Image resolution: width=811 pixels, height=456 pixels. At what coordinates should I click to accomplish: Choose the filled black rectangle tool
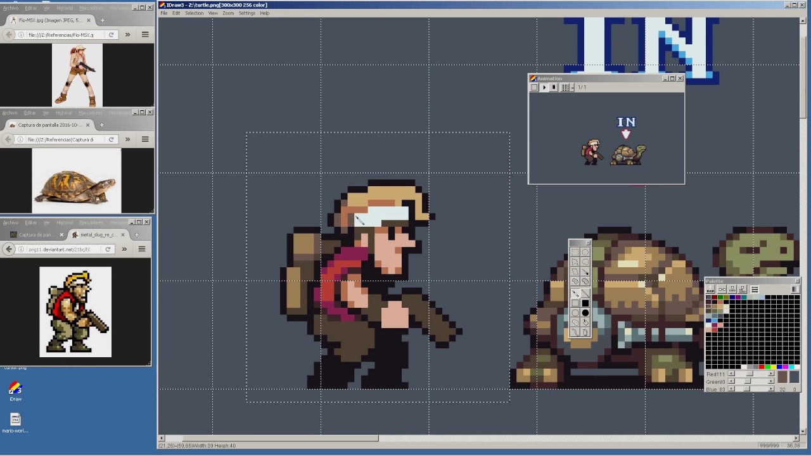[x=585, y=303]
